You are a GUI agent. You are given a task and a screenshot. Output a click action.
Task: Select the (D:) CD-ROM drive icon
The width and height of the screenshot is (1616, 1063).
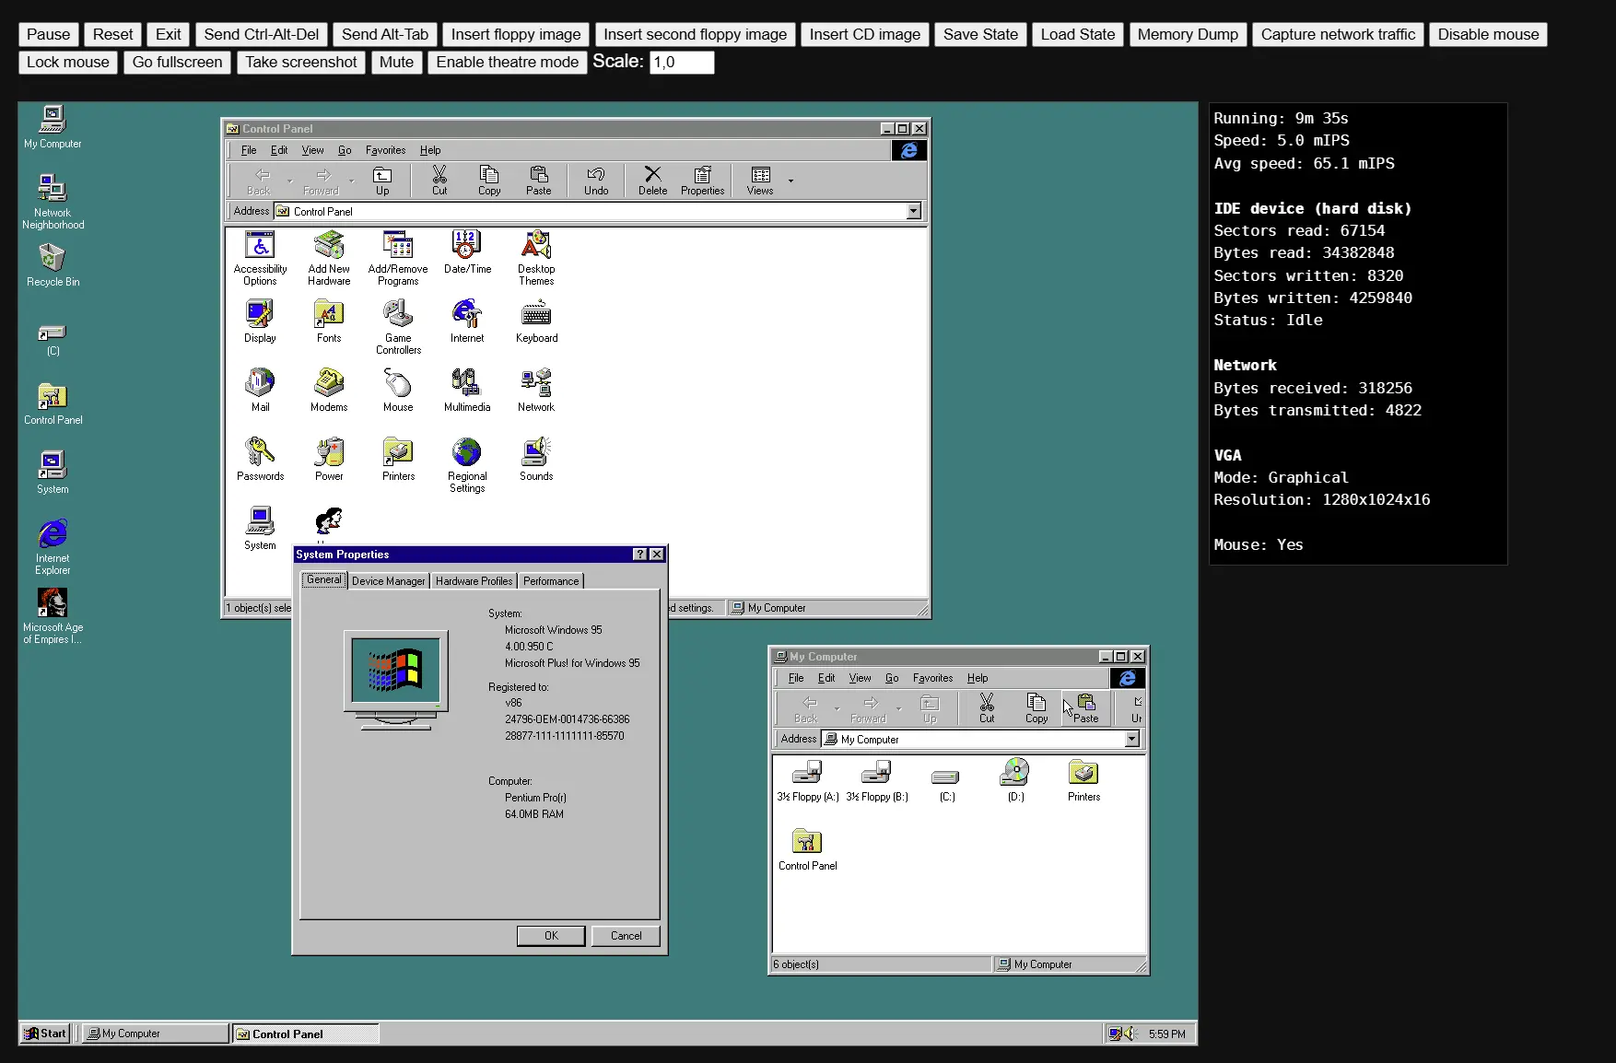pos(1015,780)
